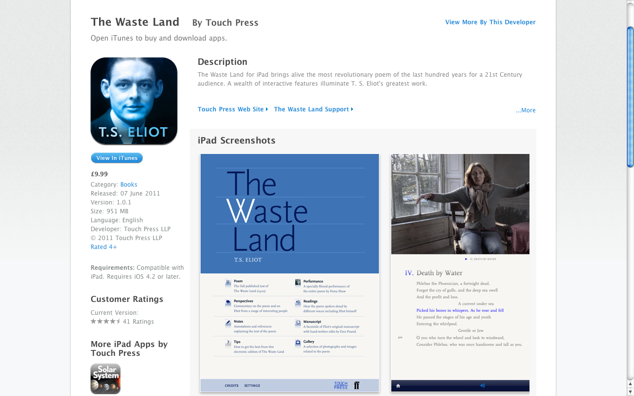Click the iPad Screenshots heading
Screen dimensions: 634x396
click(x=236, y=141)
